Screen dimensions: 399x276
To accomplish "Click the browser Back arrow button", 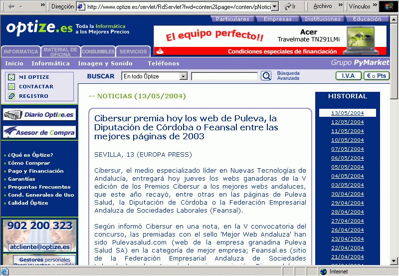I will point(11,6).
